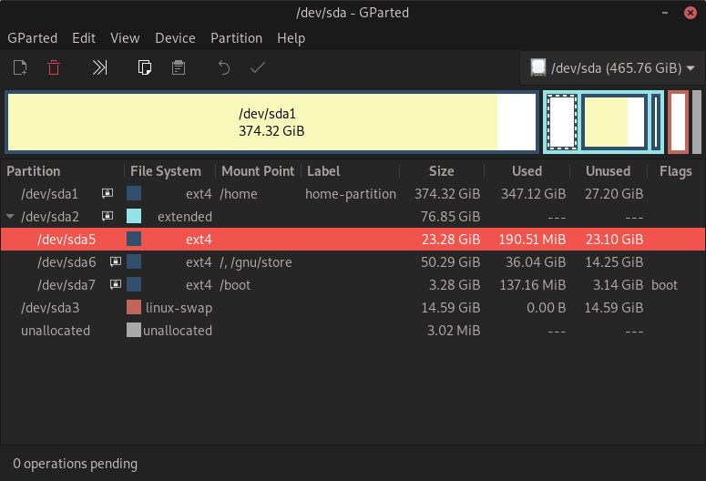This screenshot has height=481, width=706.
Task: Click the red linux-swap block in disk map
Action: [677, 122]
